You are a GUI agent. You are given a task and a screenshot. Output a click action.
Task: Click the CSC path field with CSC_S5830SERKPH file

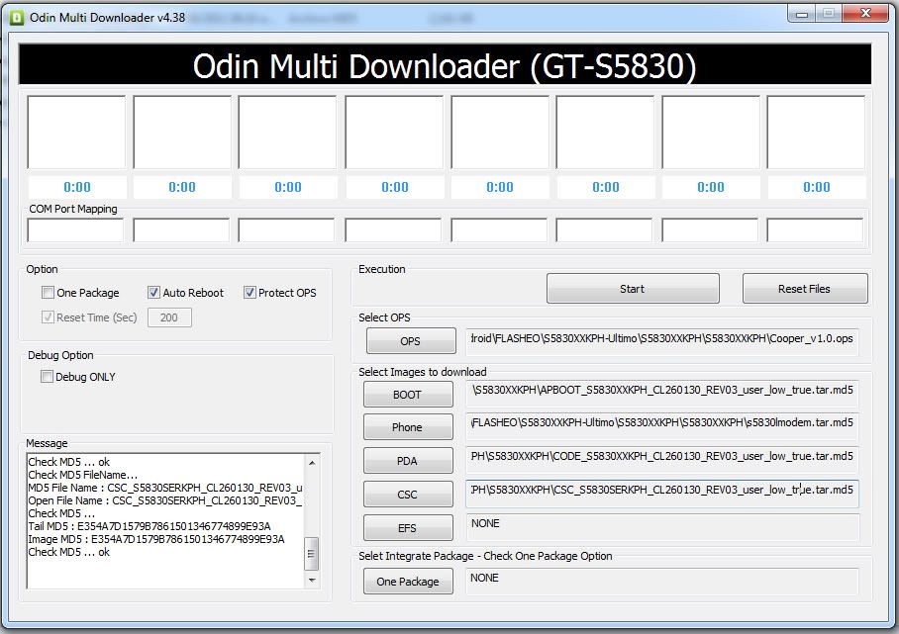(x=662, y=494)
